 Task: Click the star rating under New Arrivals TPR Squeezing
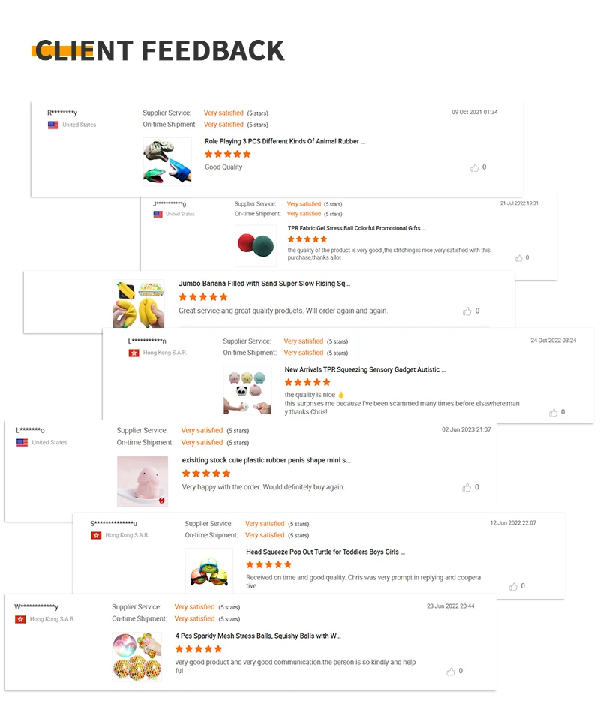[307, 382]
